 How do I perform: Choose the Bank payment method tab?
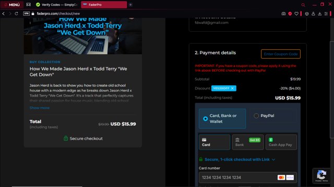click(248, 142)
